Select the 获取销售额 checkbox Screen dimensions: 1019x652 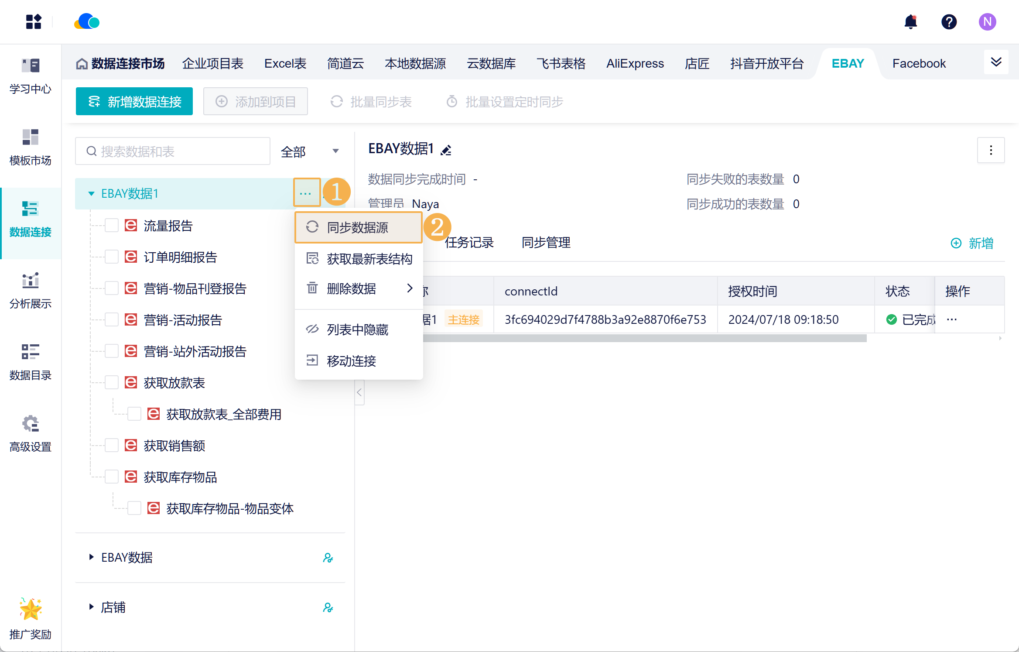112,446
